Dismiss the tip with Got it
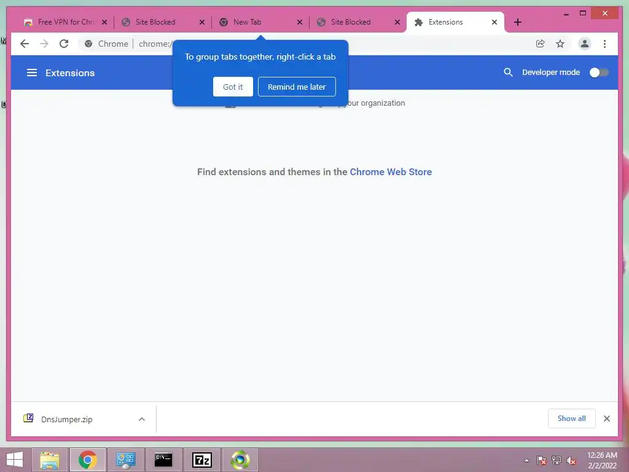 [233, 87]
